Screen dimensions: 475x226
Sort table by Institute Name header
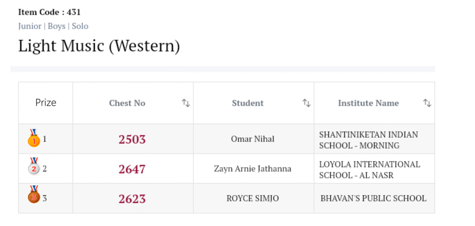tap(368, 103)
